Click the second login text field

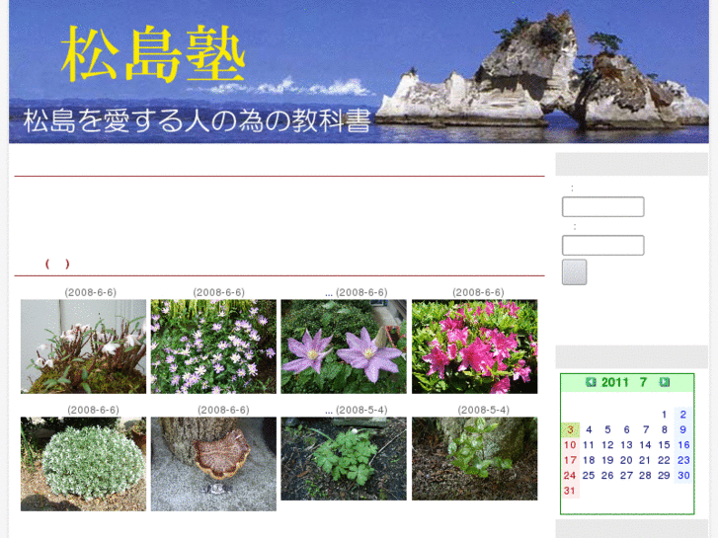click(603, 245)
